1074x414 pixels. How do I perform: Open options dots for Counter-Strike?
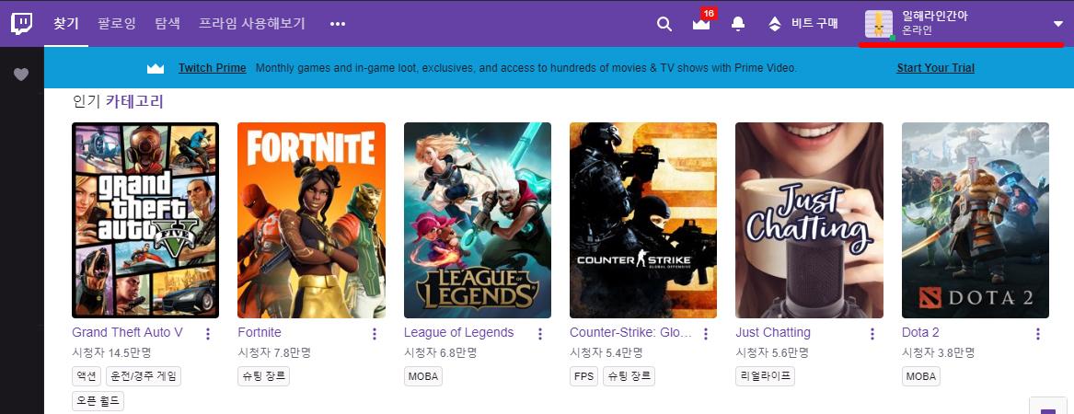706,334
